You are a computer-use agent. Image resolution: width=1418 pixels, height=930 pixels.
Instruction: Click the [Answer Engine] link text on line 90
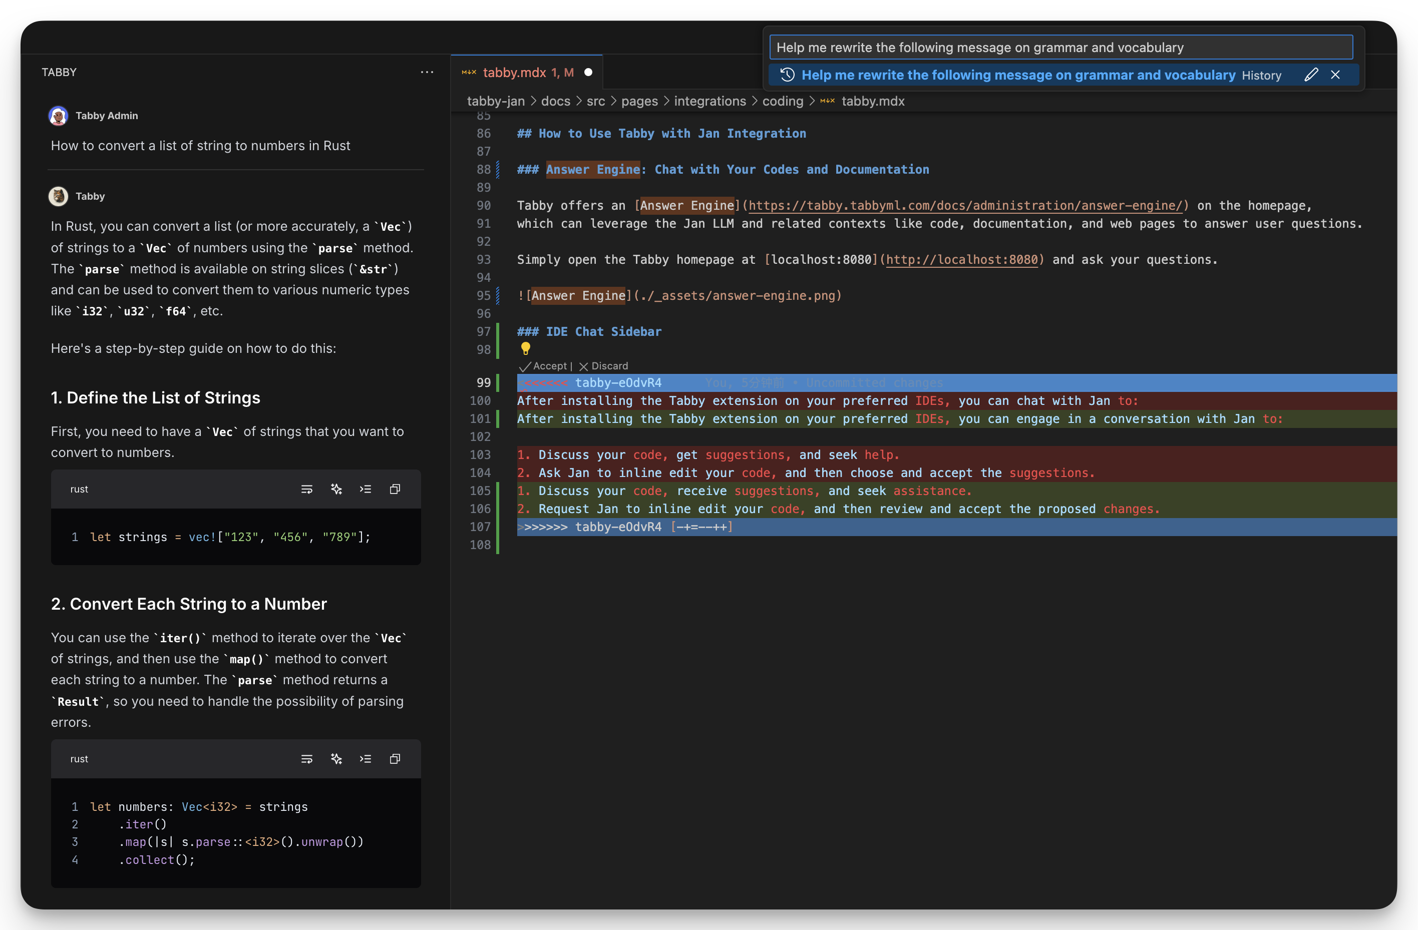coord(687,206)
